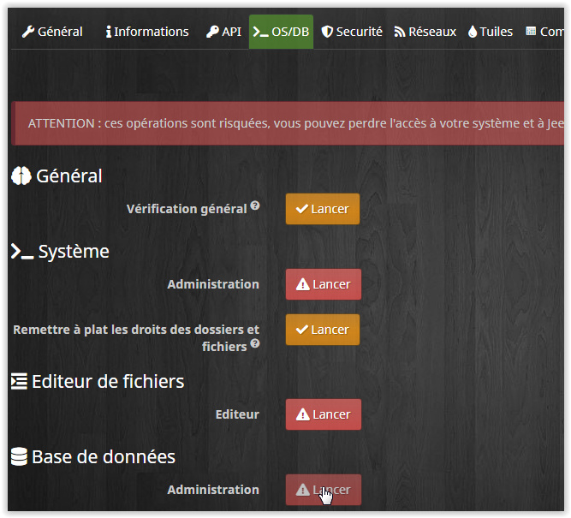Image resolution: width=571 pixels, height=518 pixels.
Task: Click the Base de données heading
Action: 93,457
